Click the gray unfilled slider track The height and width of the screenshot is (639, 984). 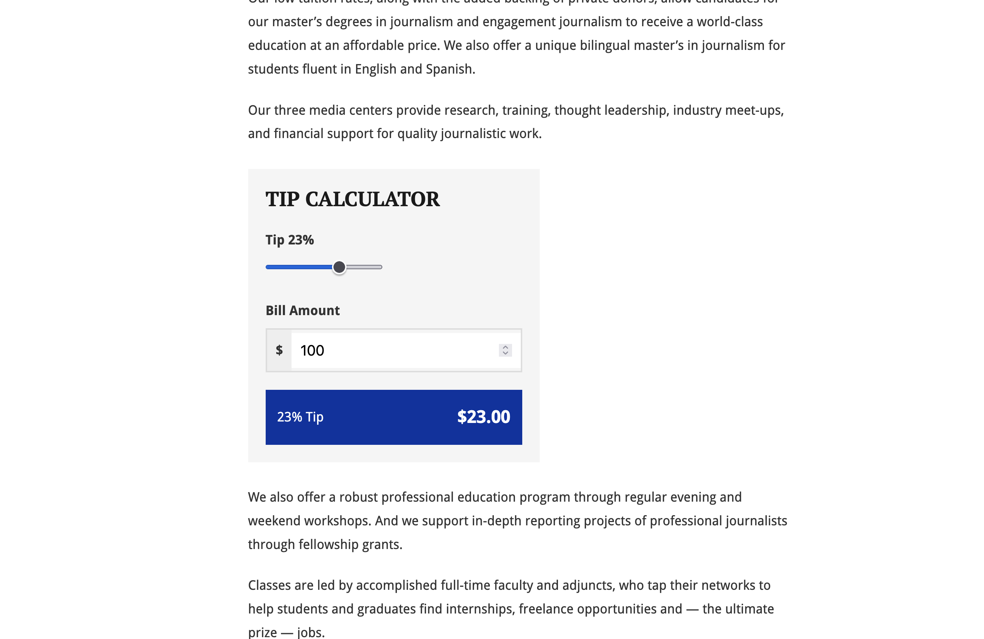tap(366, 267)
